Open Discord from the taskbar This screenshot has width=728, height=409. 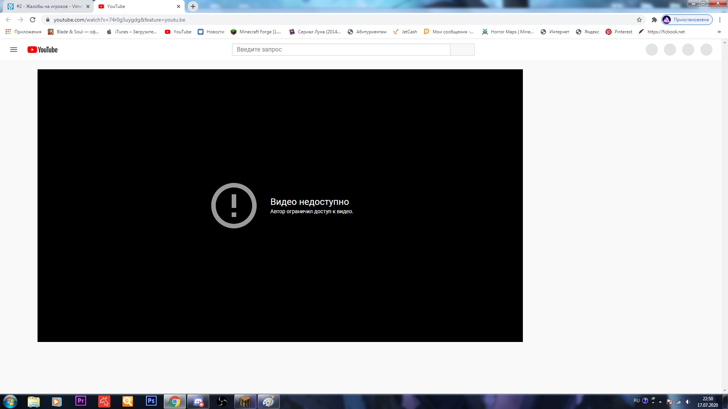point(198,401)
